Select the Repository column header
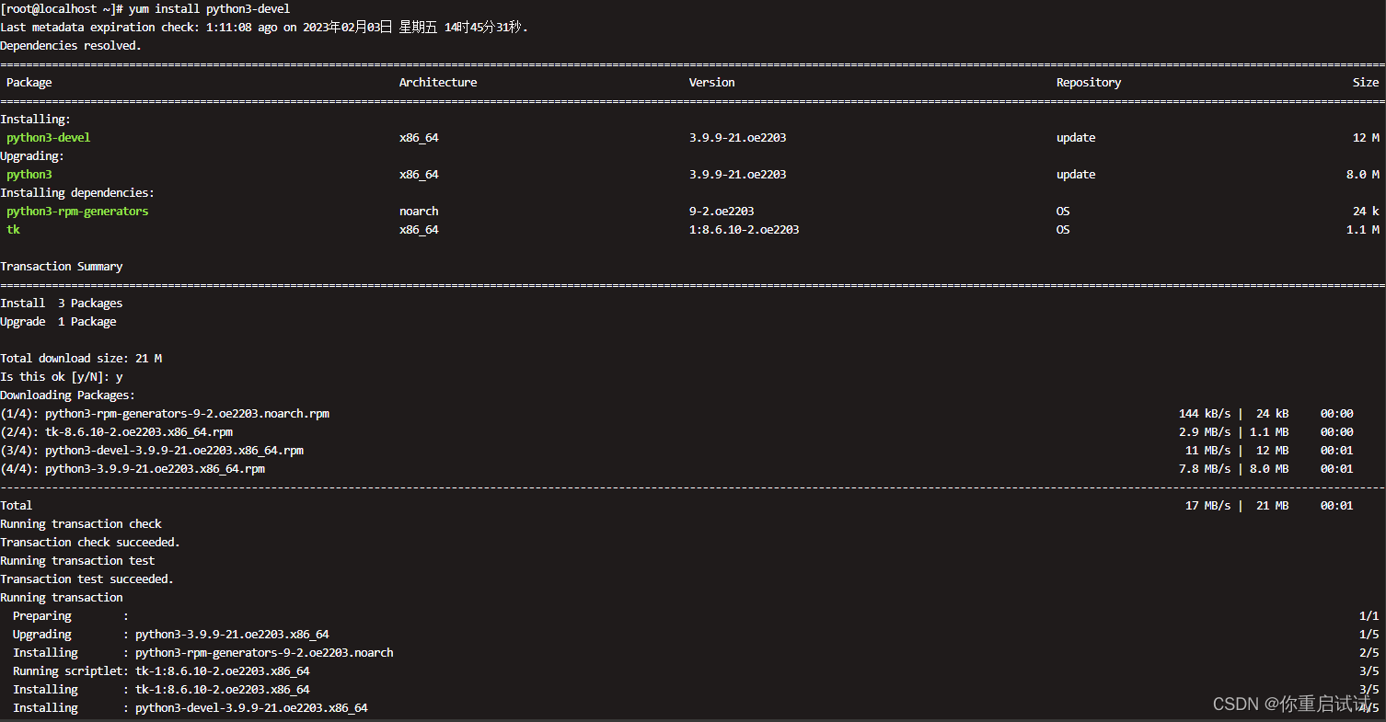Screen dimensions: 1386x722 click(1089, 82)
